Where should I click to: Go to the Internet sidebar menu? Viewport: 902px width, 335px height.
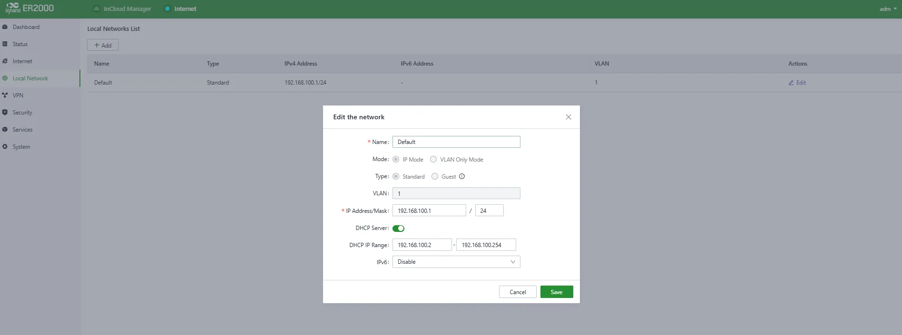pyautogui.click(x=22, y=61)
